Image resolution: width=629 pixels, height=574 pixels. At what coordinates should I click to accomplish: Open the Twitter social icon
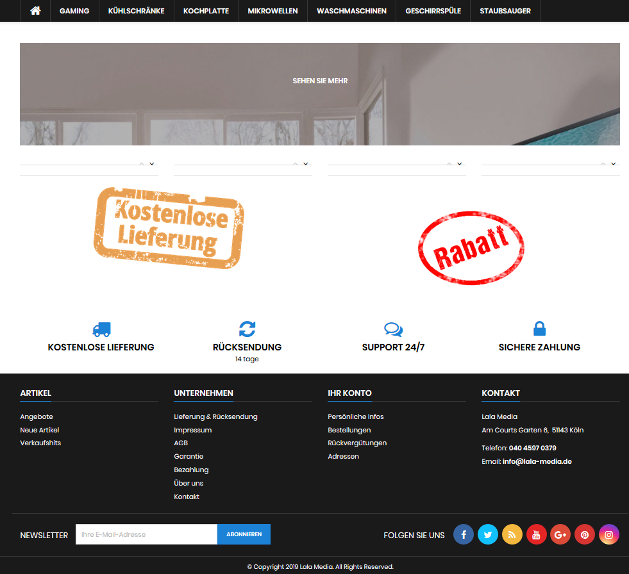(x=488, y=534)
